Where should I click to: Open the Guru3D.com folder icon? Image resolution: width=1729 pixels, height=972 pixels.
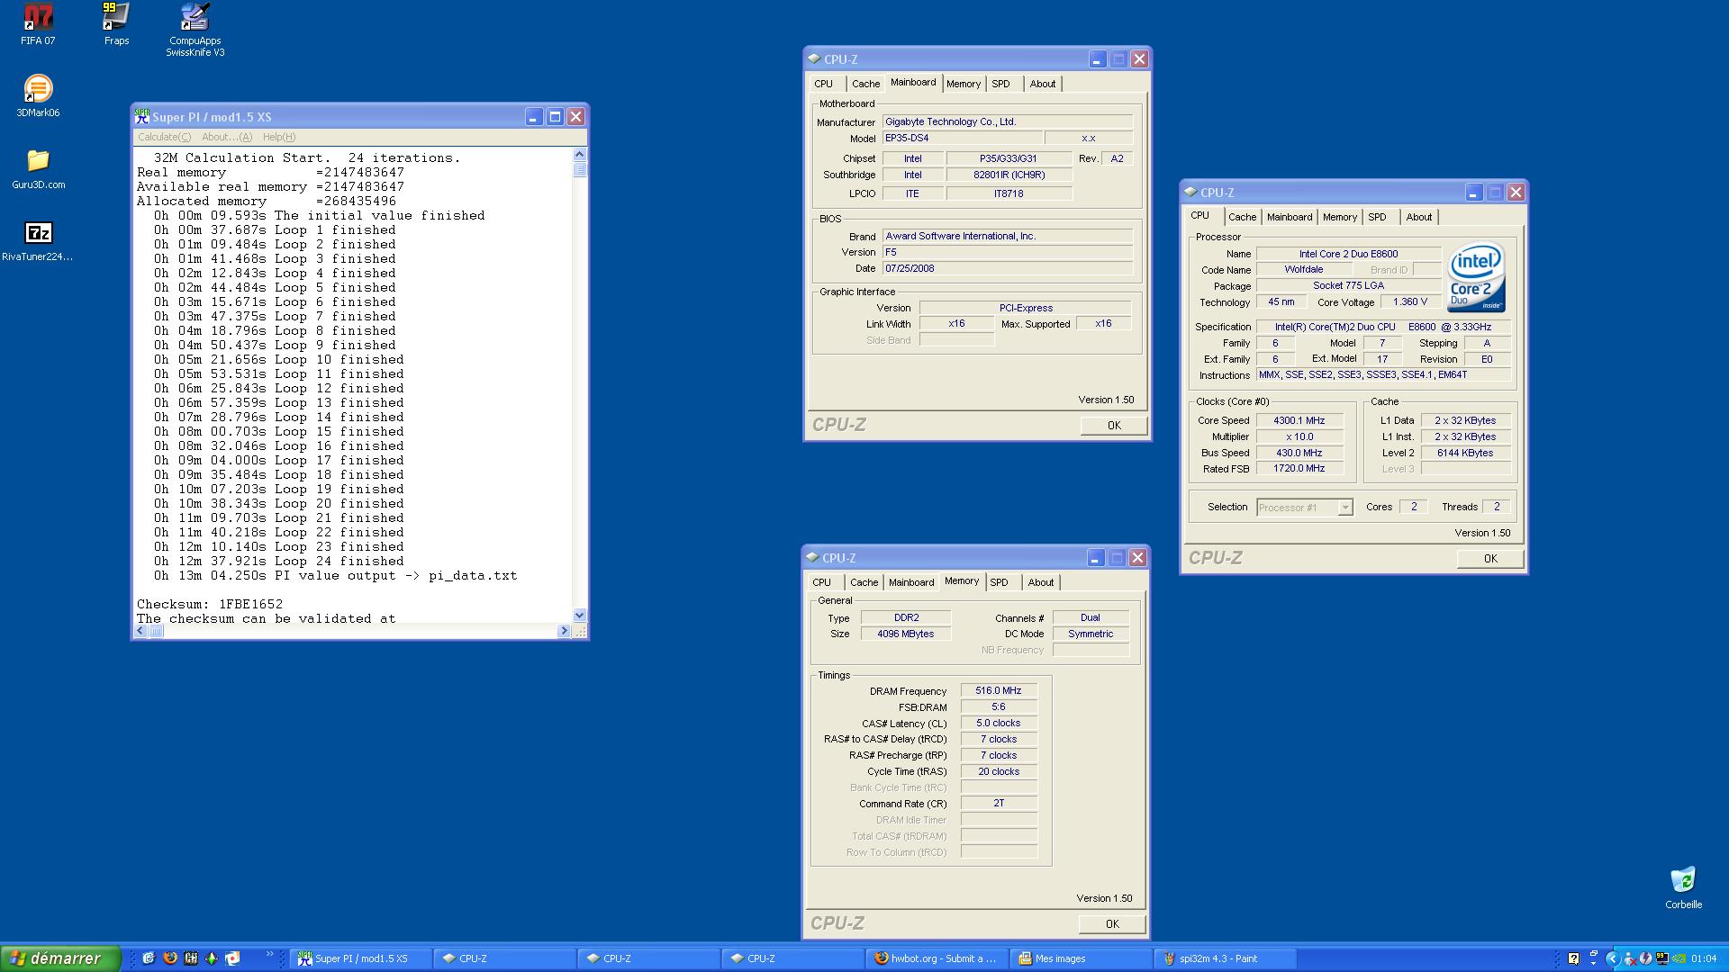pyautogui.click(x=38, y=168)
